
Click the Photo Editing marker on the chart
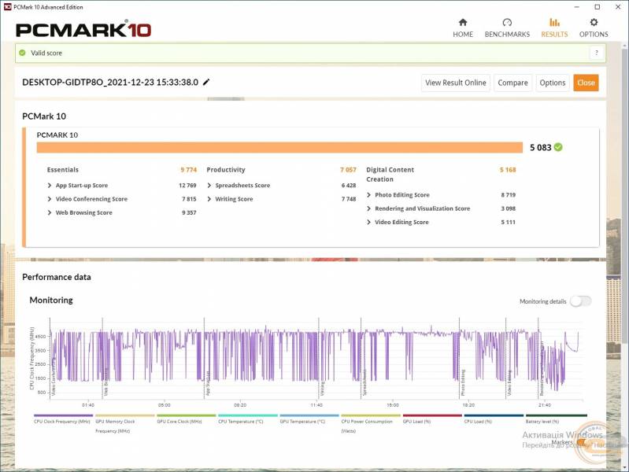pyautogui.click(x=463, y=382)
